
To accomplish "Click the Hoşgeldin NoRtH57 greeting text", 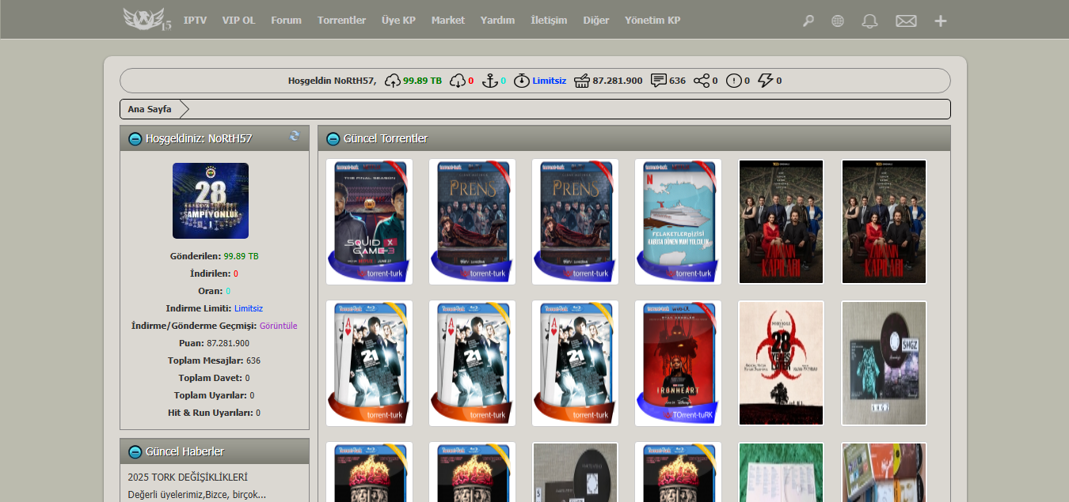I will click(x=332, y=81).
